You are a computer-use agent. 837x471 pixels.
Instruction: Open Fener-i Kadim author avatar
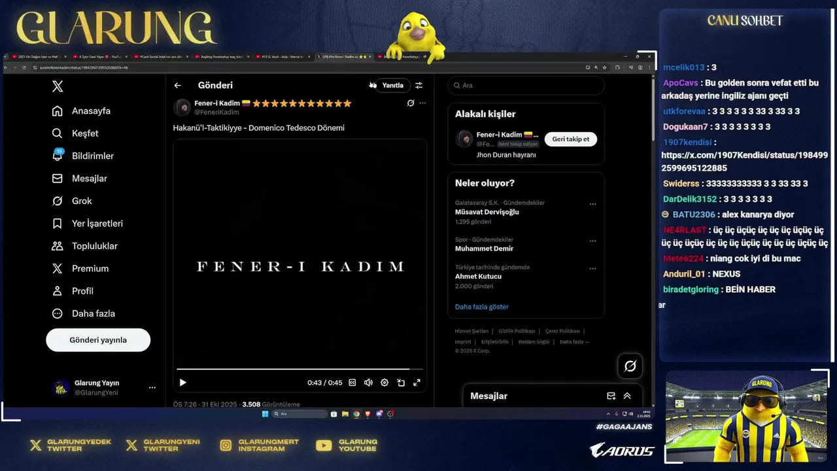[x=182, y=107]
